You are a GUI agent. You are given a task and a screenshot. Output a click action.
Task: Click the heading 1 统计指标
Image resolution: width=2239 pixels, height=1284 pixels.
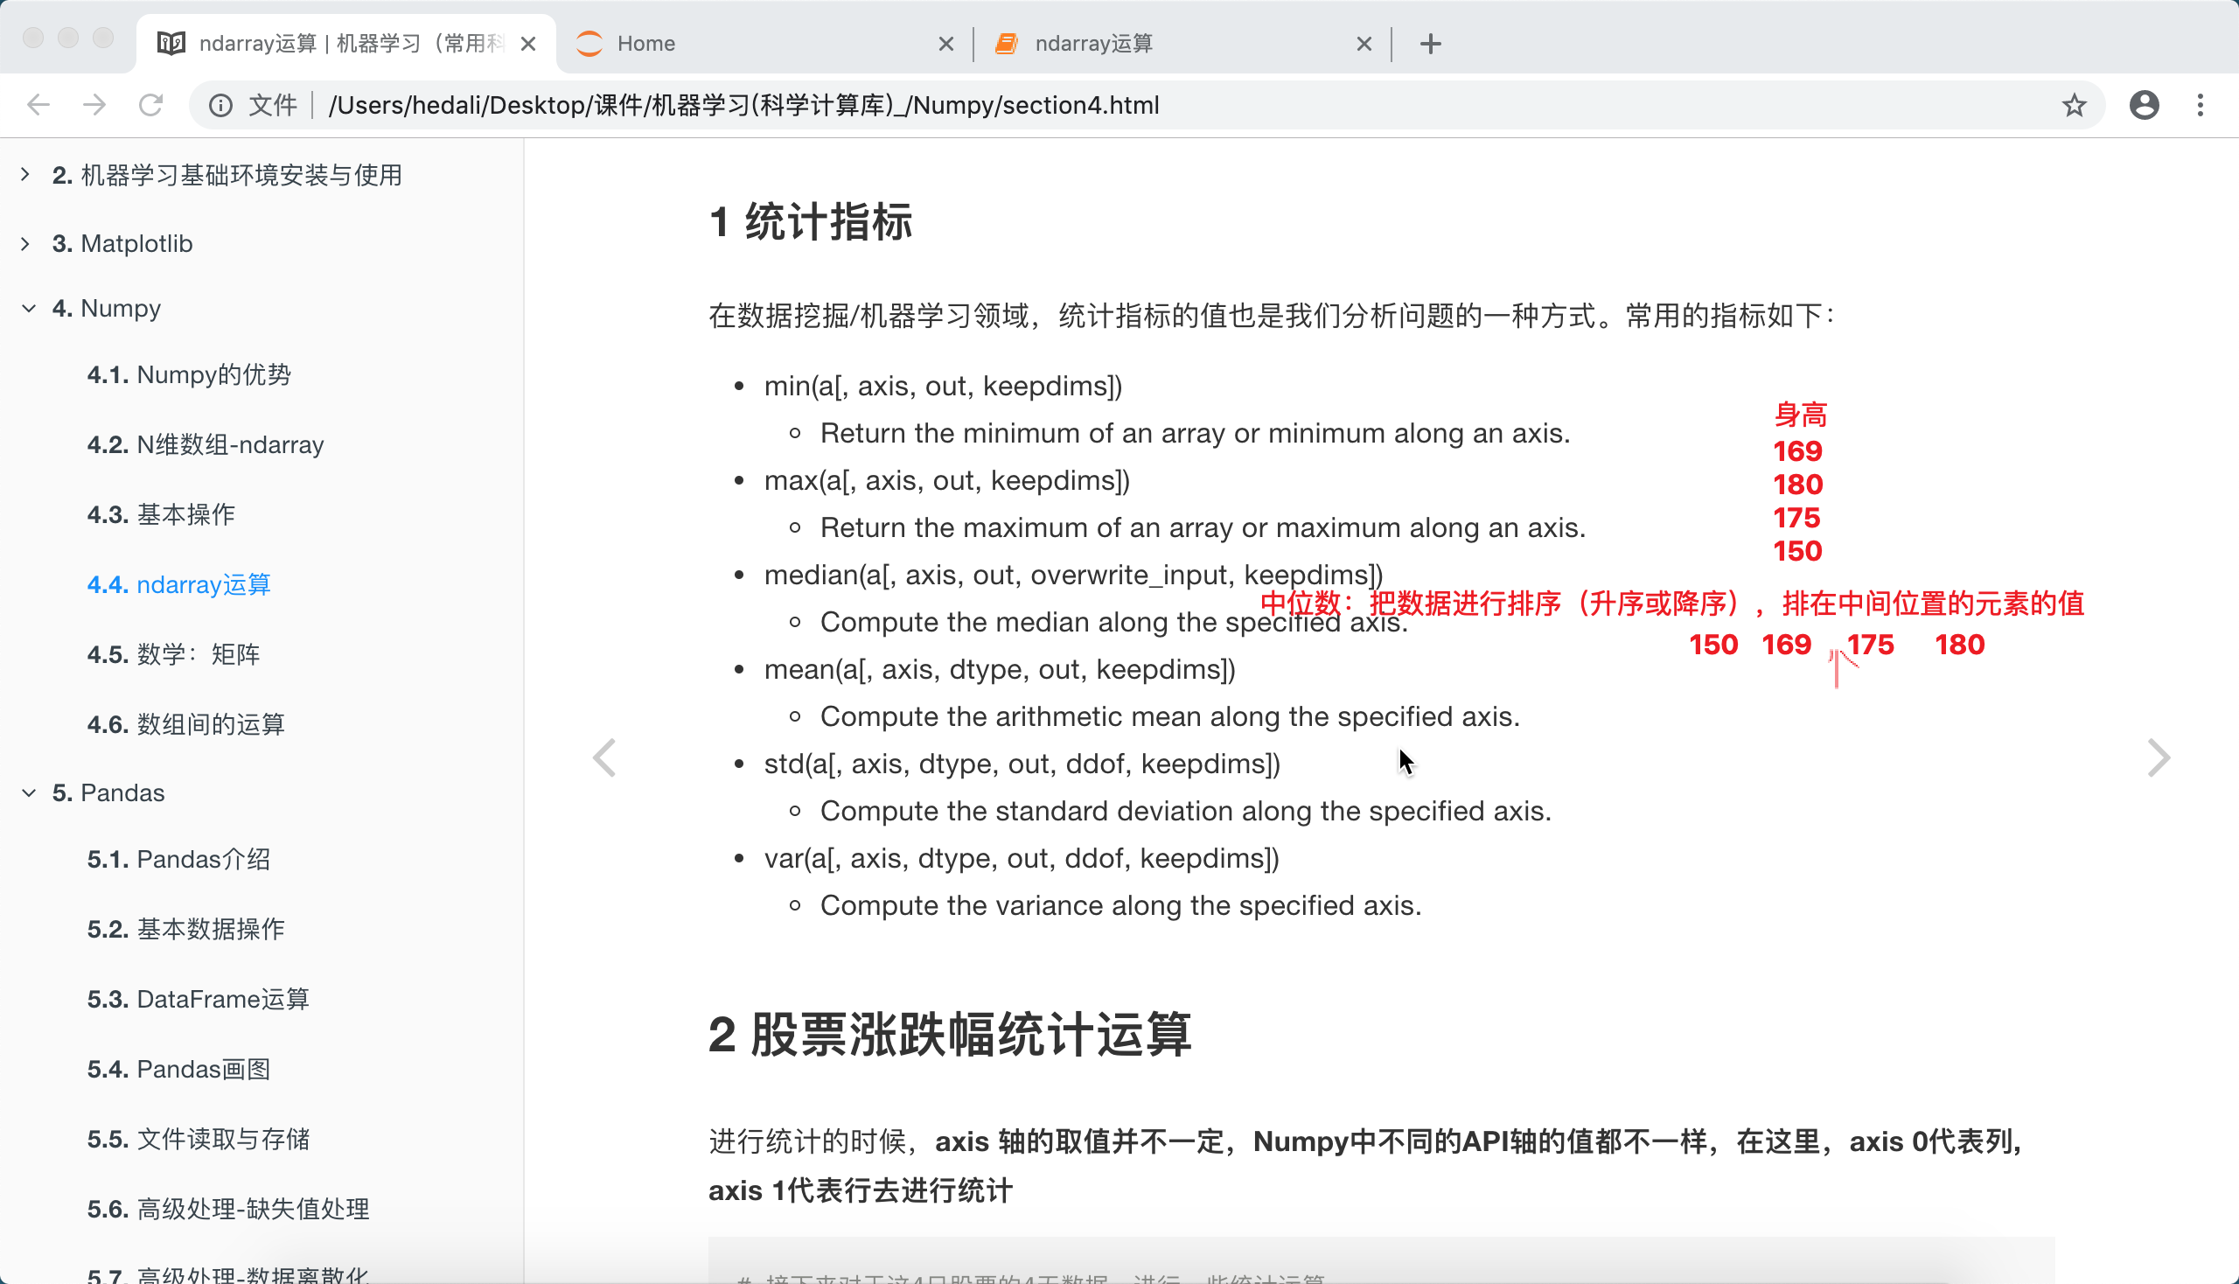point(811,221)
